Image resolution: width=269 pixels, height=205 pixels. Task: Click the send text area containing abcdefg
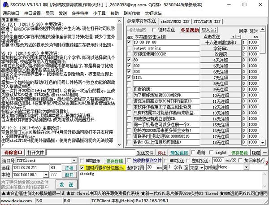[170, 181]
